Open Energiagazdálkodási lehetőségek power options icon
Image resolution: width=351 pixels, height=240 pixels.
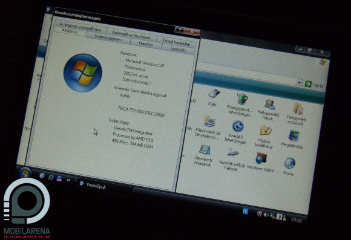point(242,99)
